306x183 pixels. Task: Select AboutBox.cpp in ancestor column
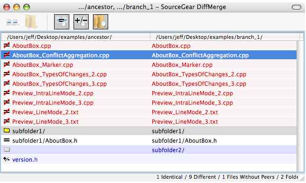click(32, 46)
